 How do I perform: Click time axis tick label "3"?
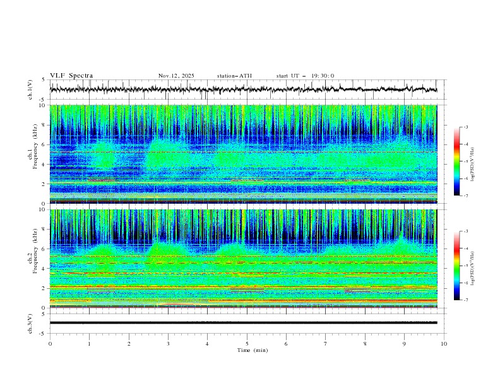pyautogui.click(x=168, y=344)
